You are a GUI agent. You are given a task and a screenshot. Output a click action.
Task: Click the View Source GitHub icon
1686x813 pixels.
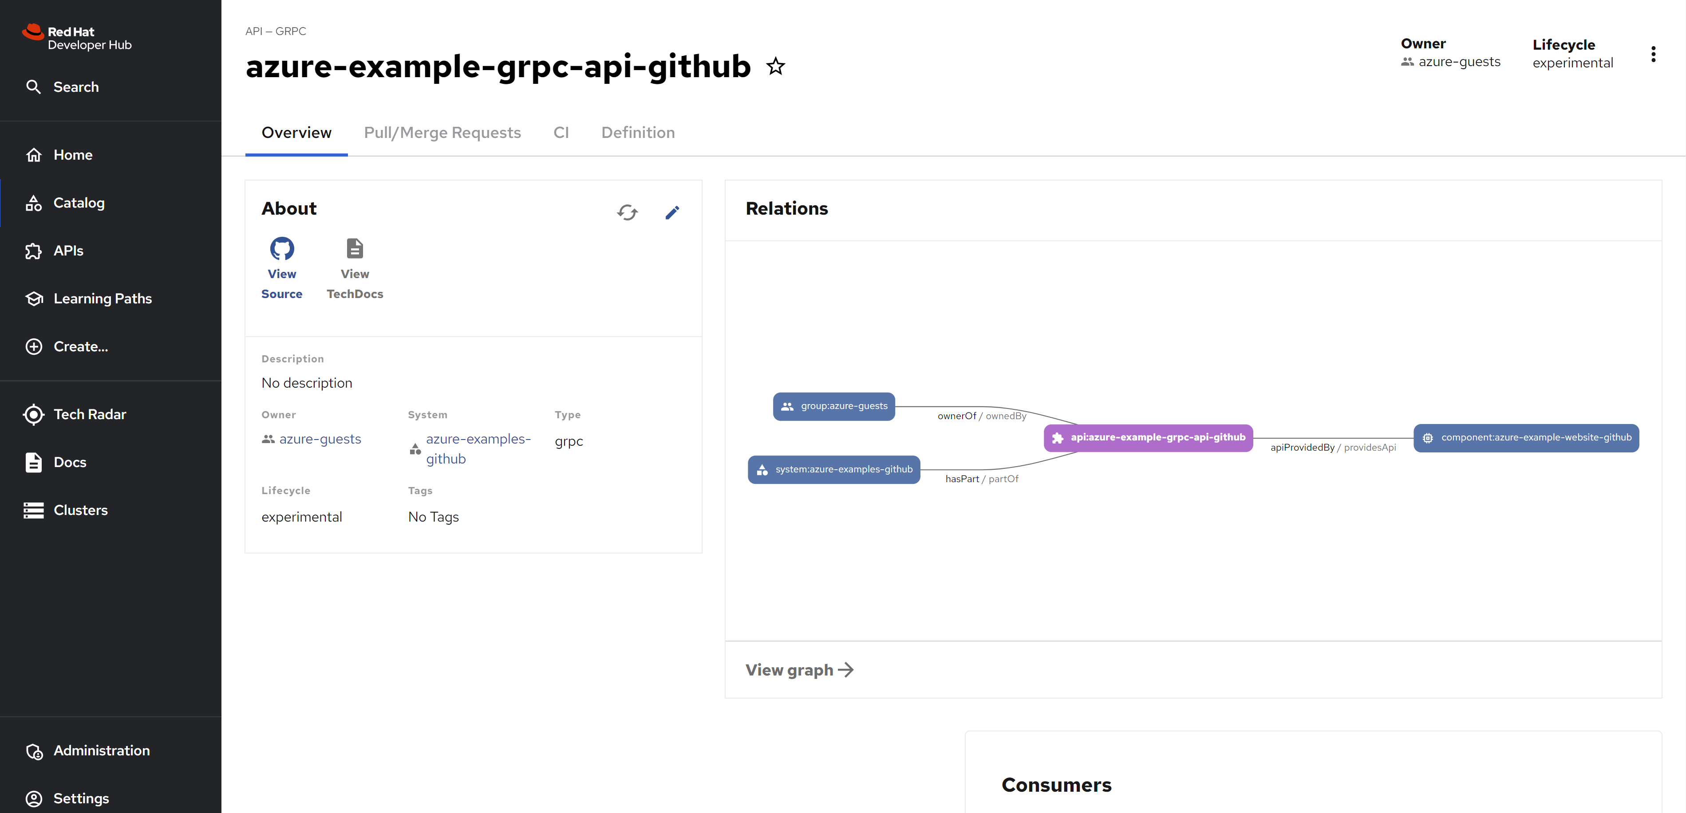click(281, 248)
